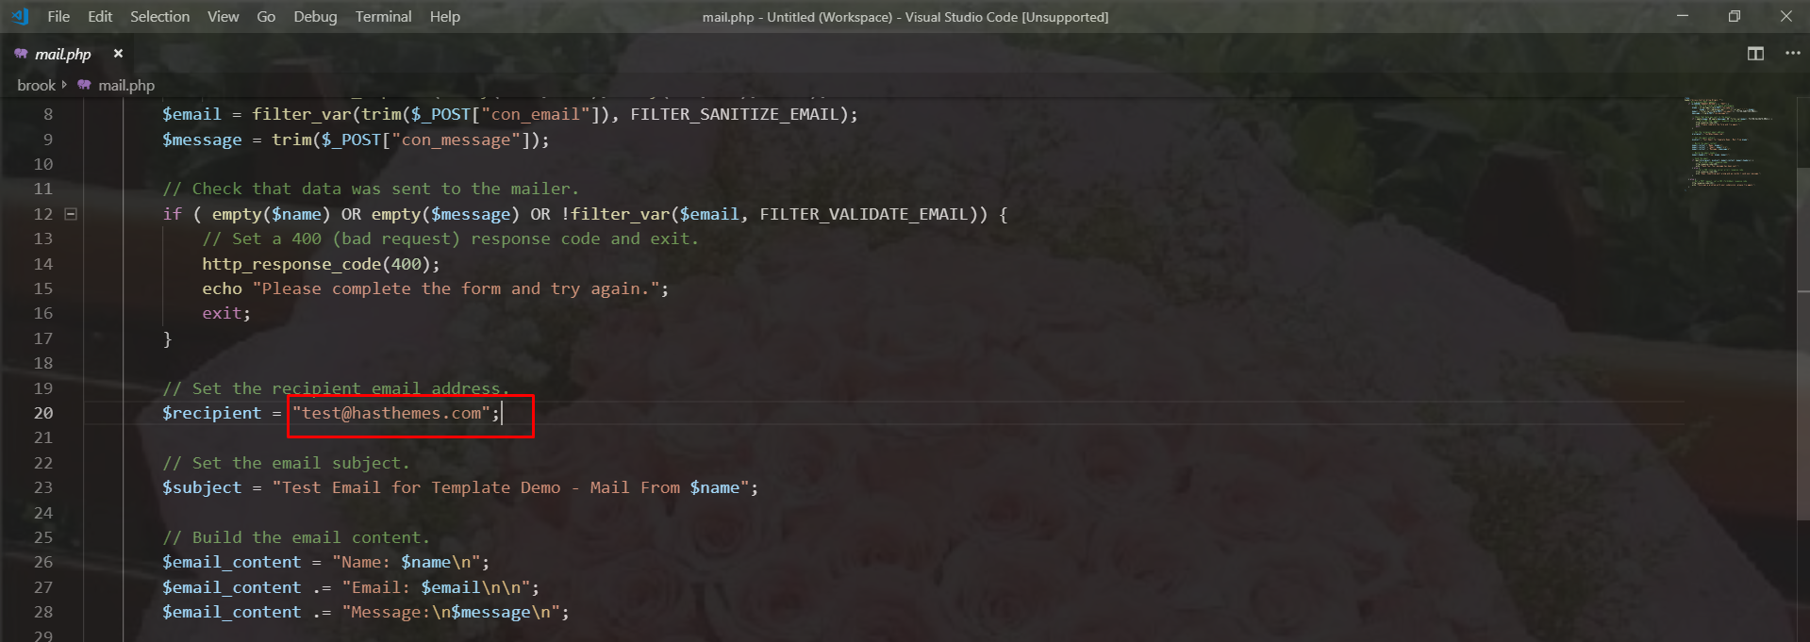Restore down the VS Code window
Image resolution: width=1810 pixels, height=642 pixels.
click(1734, 16)
